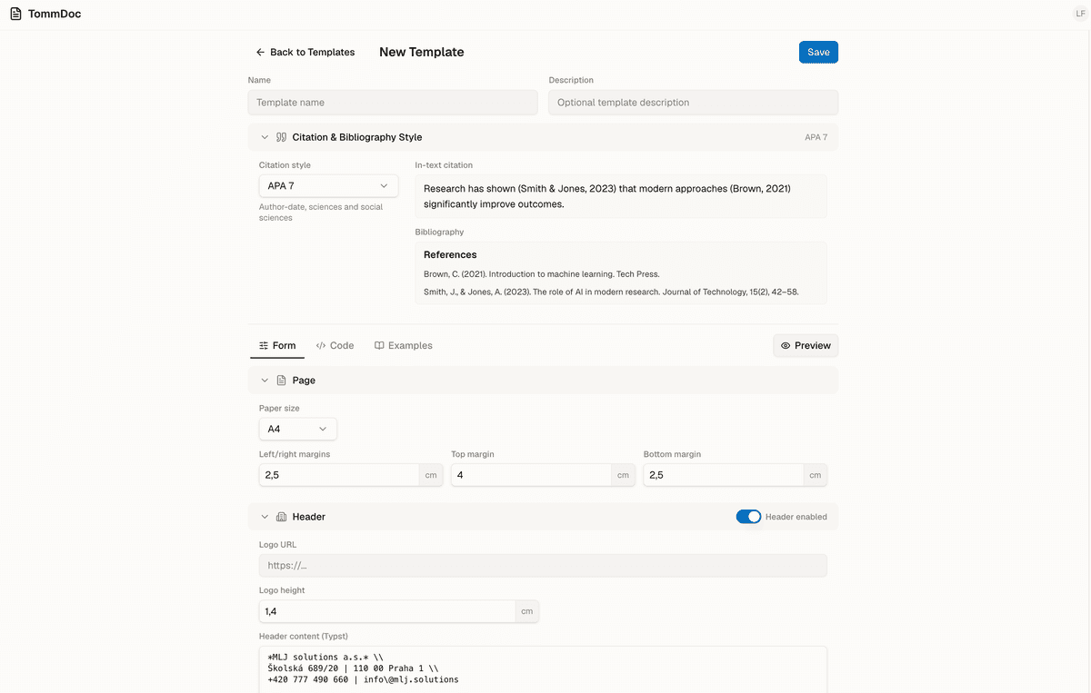This screenshot has height=693, width=1091.
Task: Collapse the Header section chevron
Action: [x=265, y=517]
